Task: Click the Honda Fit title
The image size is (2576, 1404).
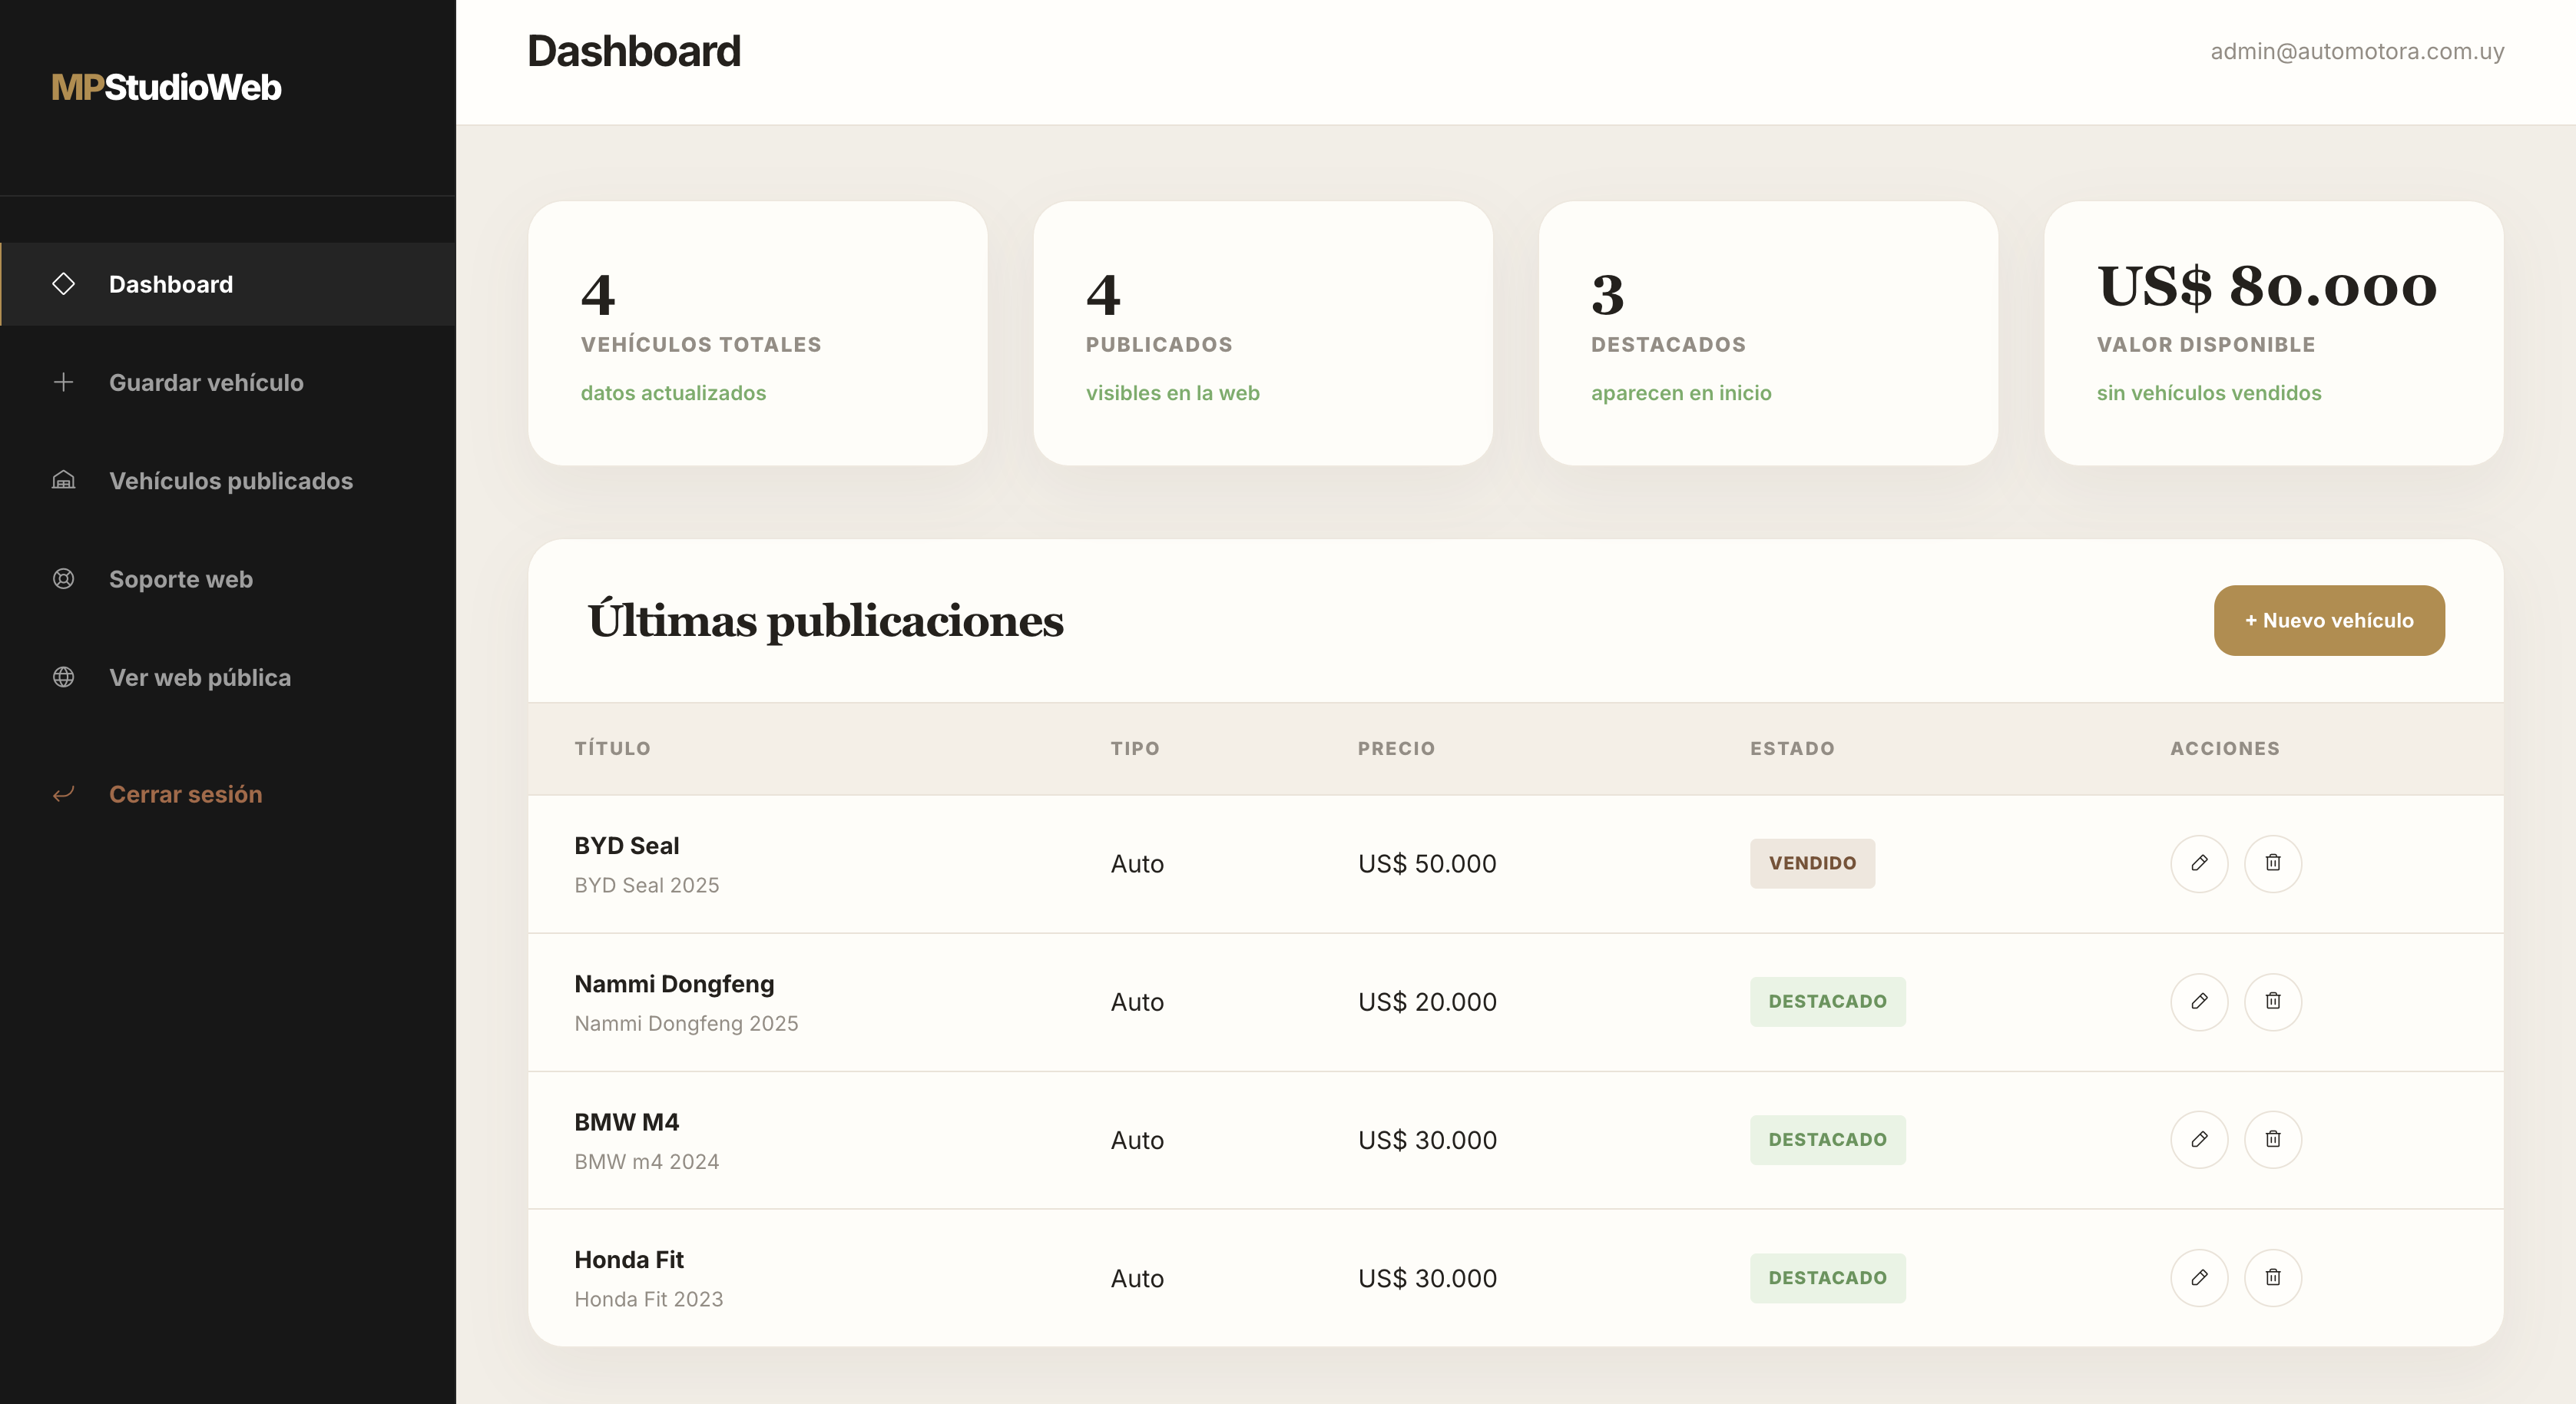Action: [629, 1259]
